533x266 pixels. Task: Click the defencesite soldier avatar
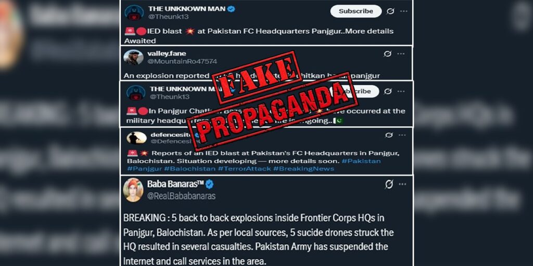coord(137,138)
